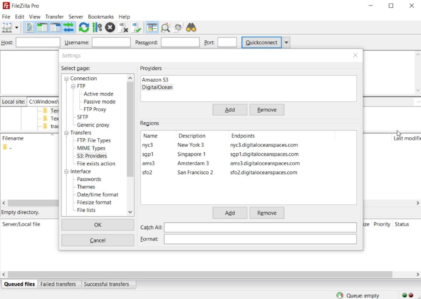Open the Help menu
The height and width of the screenshot is (299, 421).
124,17
